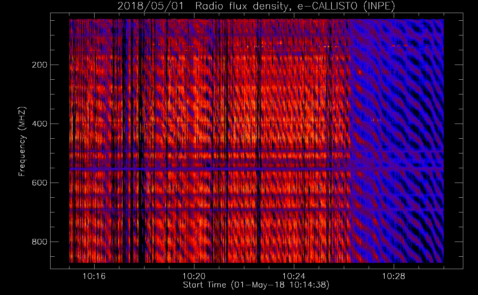Click the 400 frequency tick label
This screenshot has width=478, height=295.
coord(40,124)
